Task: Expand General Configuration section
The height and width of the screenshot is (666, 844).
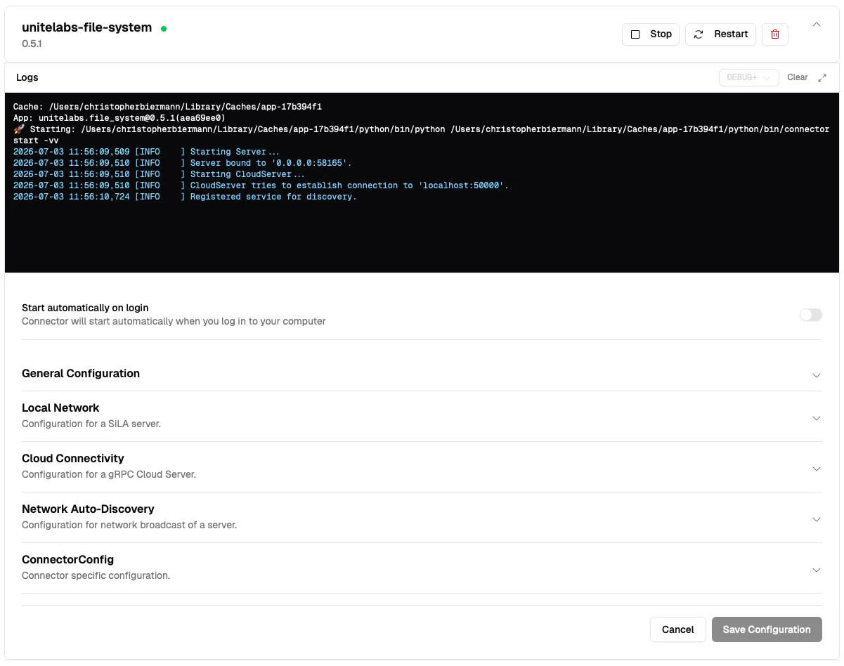Action: pyautogui.click(x=422, y=374)
